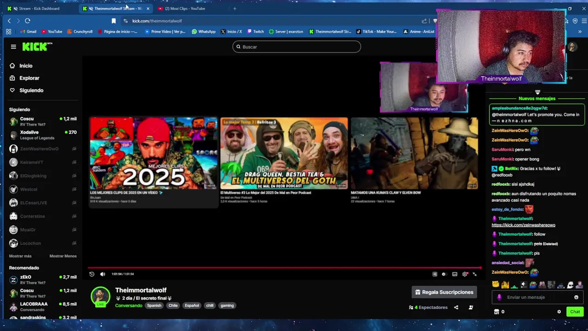Open Conterstine channel in sidebar
This screenshot has height=331, width=588.
pyautogui.click(x=43, y=216)
